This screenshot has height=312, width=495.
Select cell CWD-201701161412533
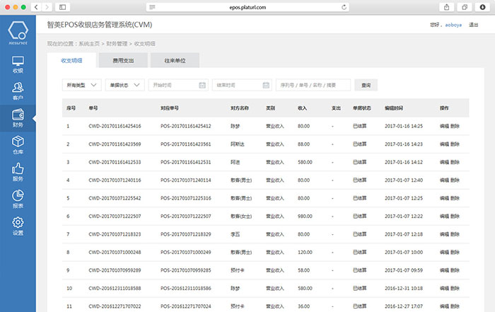[115, 162]
